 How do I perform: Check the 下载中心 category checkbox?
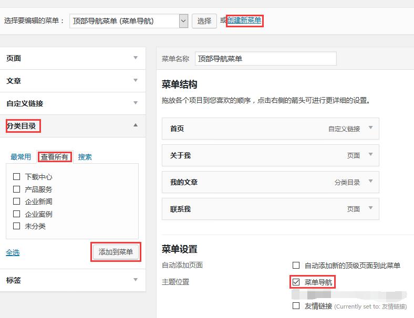coord(17,177)
